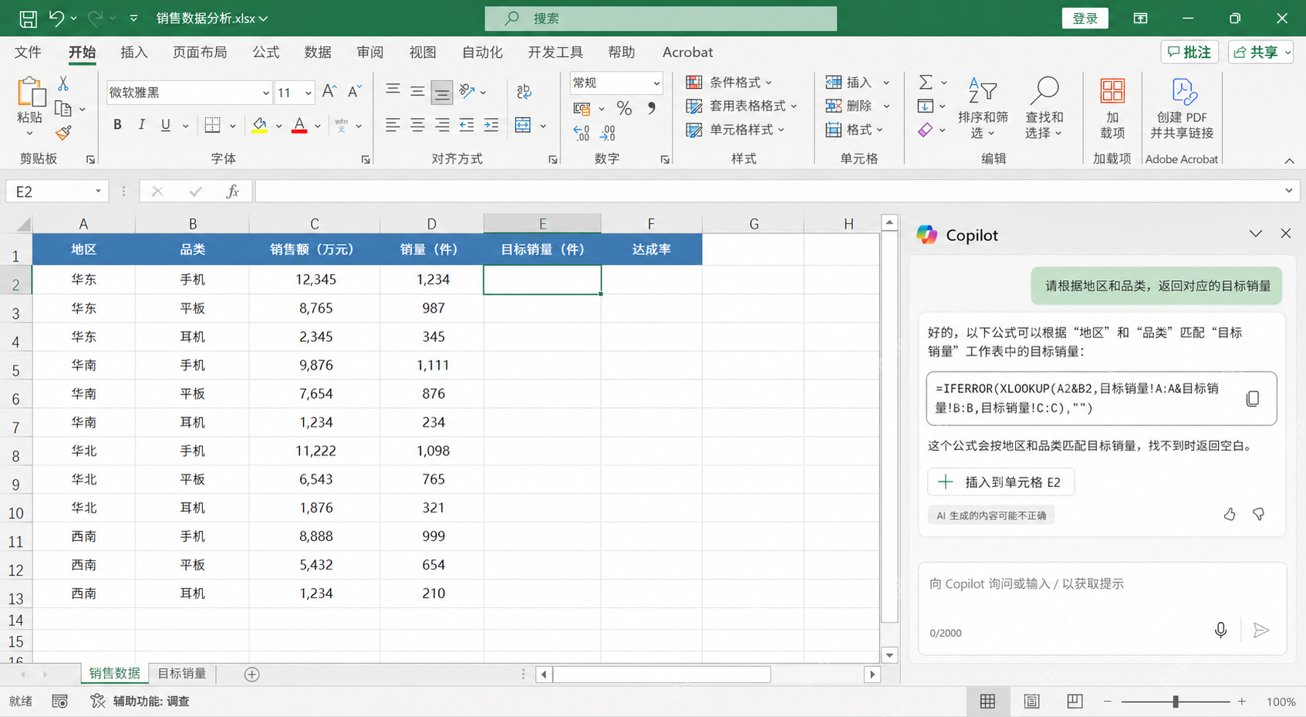
Task: Switch to Page Break Preview in status bar
Action: tap(1075, 702)
